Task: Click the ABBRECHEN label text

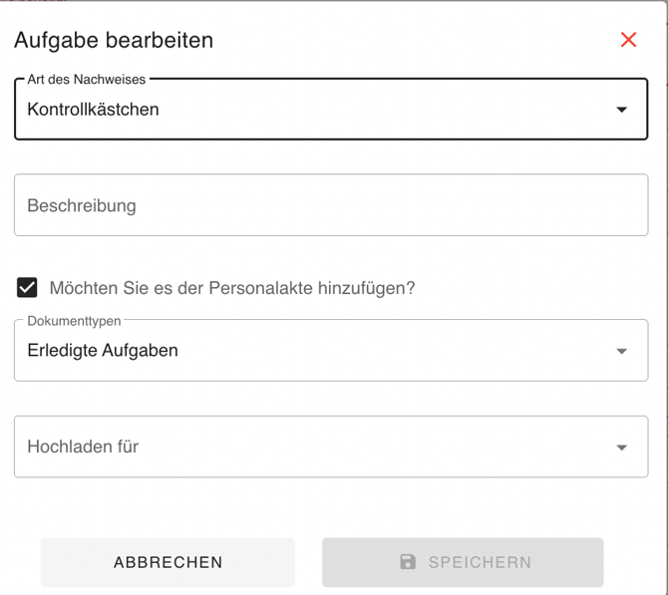Action: (167, 562)
